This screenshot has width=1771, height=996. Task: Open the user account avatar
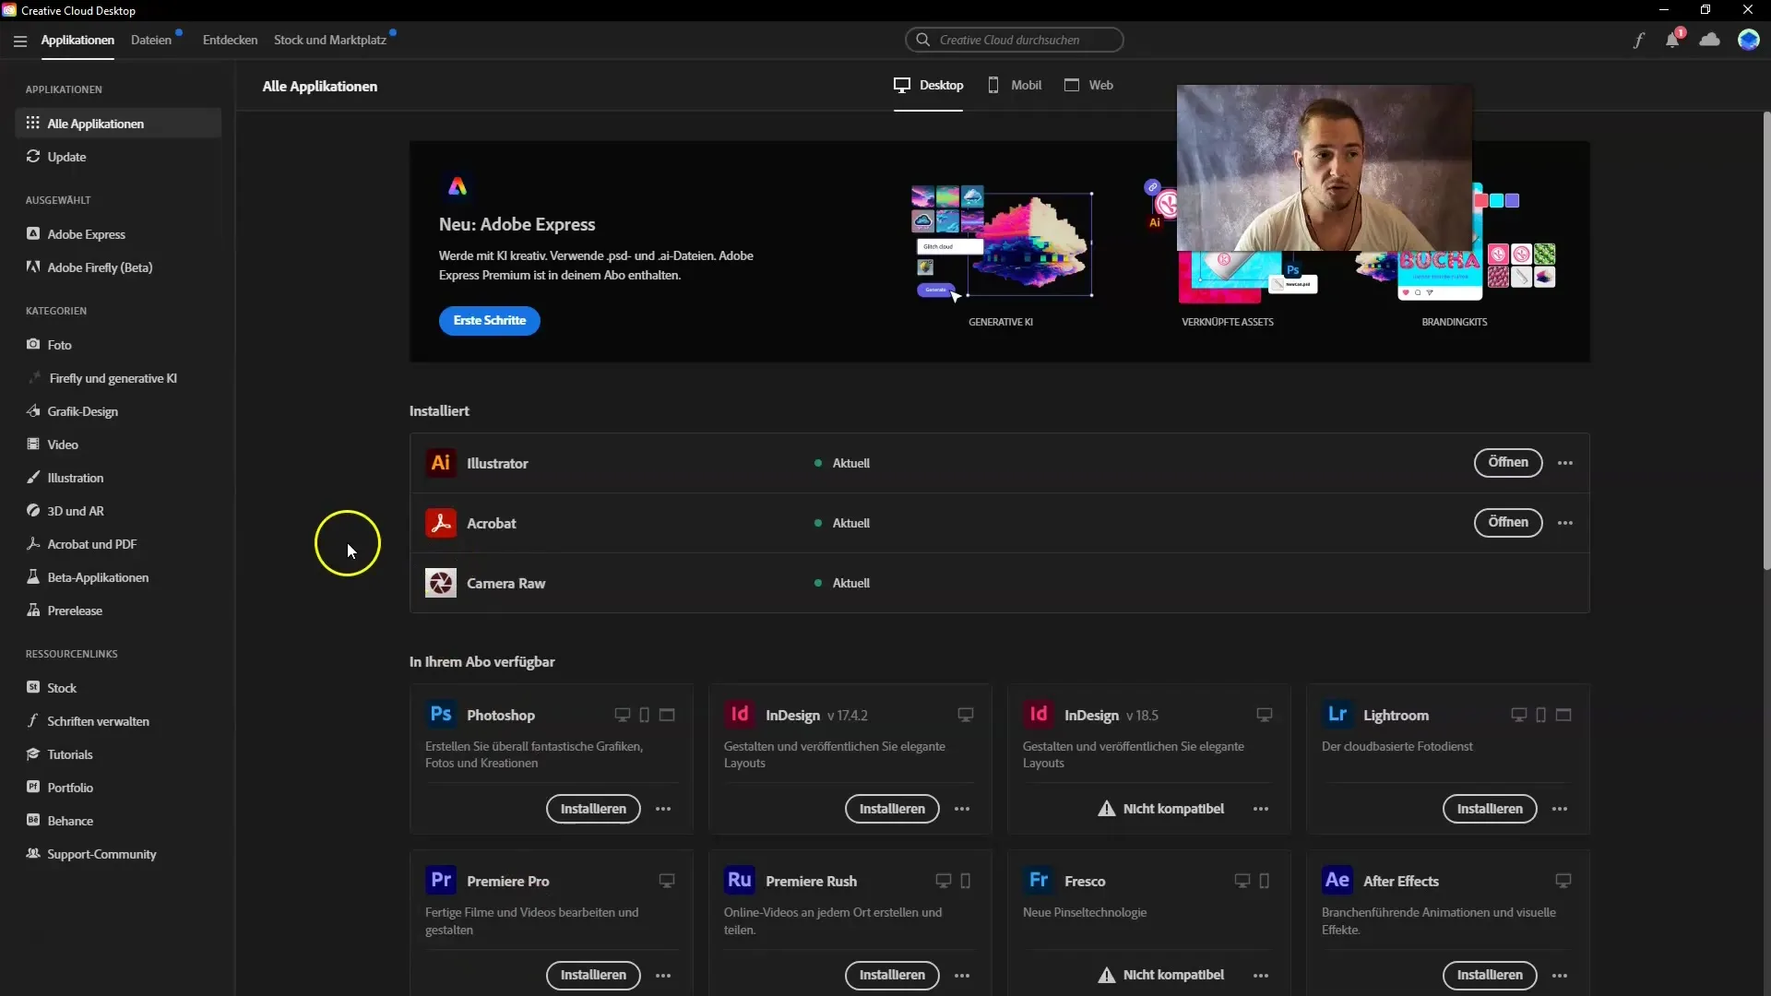[1748, 40]
